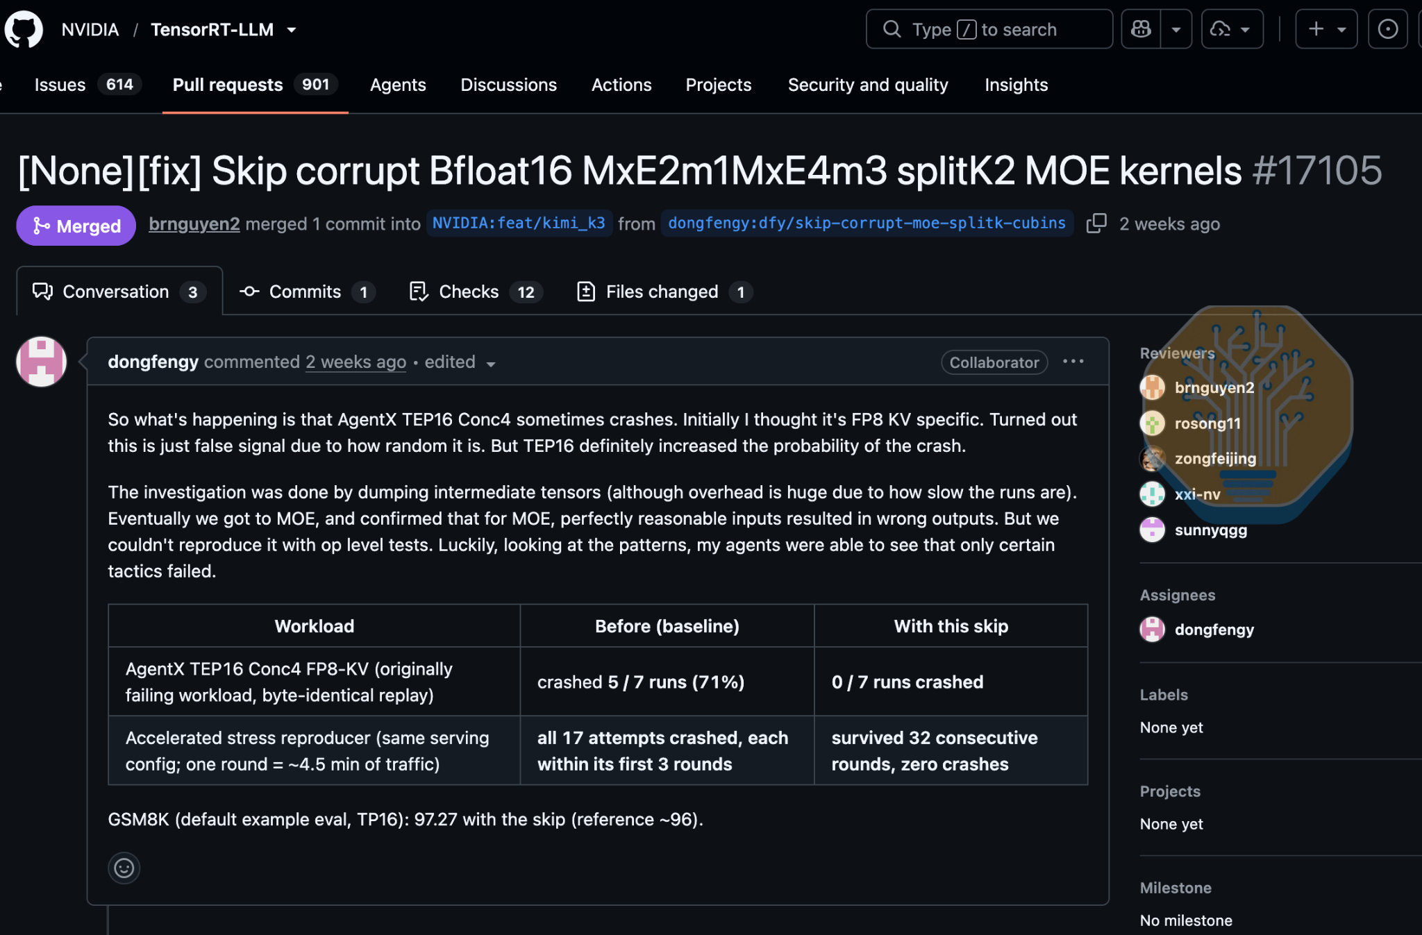Screen dimensions: 1422x935
Task: Open the TensorRT-LLM repository dropdown arrow
Action: (292, 30)
